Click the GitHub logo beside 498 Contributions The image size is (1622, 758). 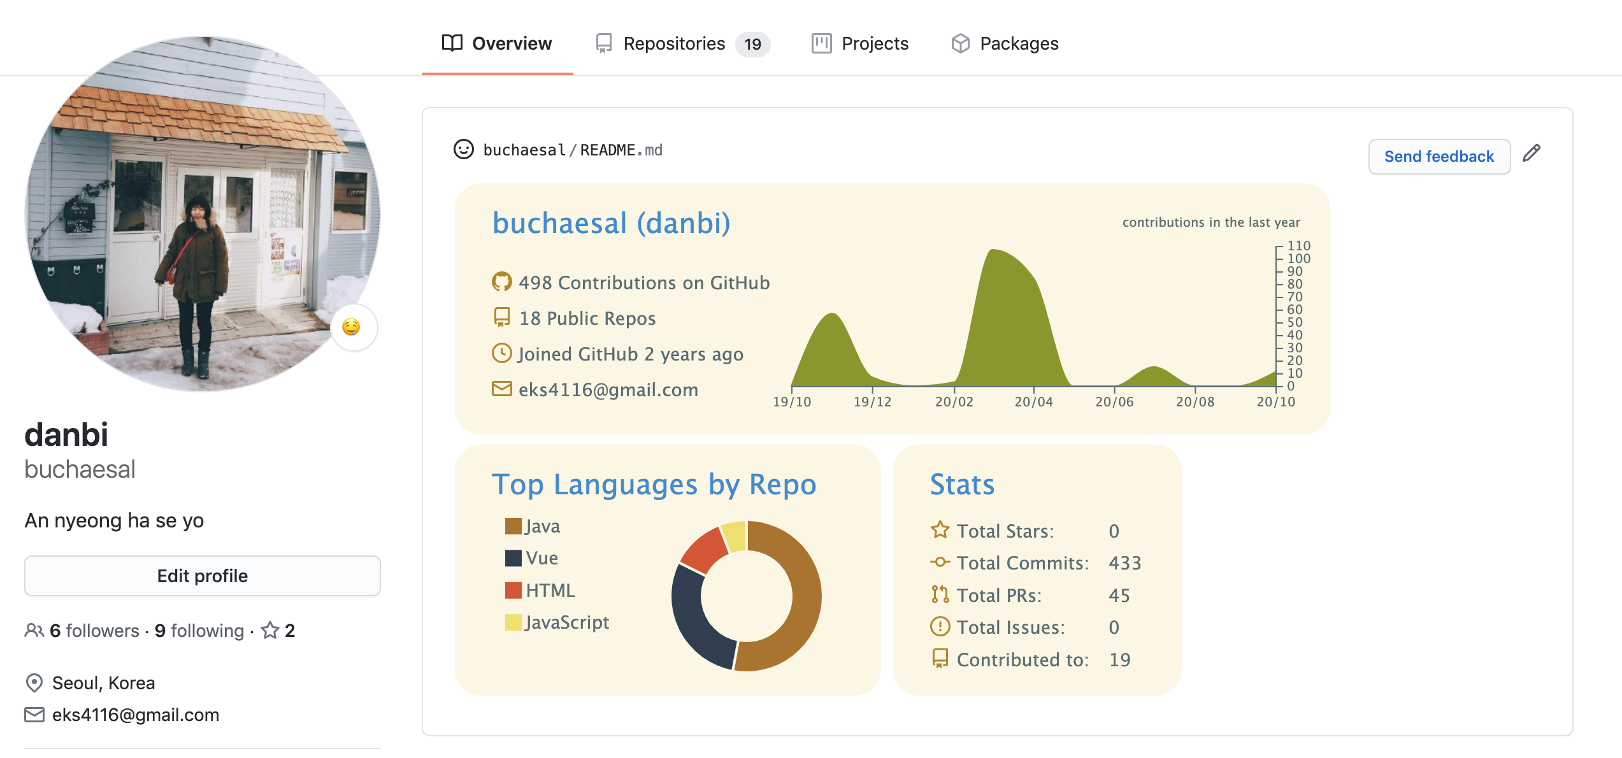pos(501,282)
